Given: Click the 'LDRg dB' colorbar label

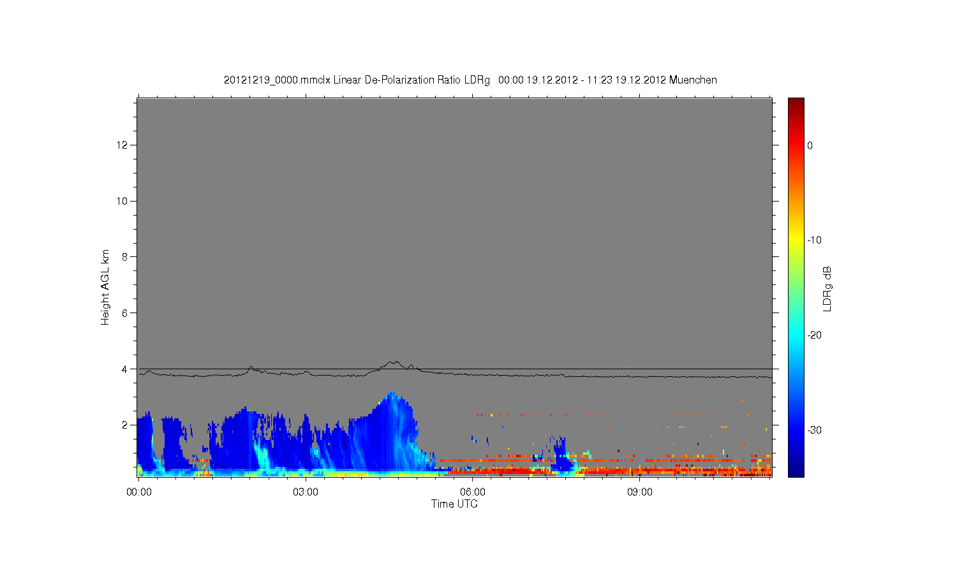Looking at the screenshot, I should click(x=827, y=288).
